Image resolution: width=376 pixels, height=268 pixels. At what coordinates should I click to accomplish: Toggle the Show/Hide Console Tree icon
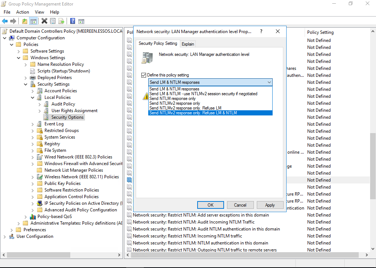pos(33,21)
